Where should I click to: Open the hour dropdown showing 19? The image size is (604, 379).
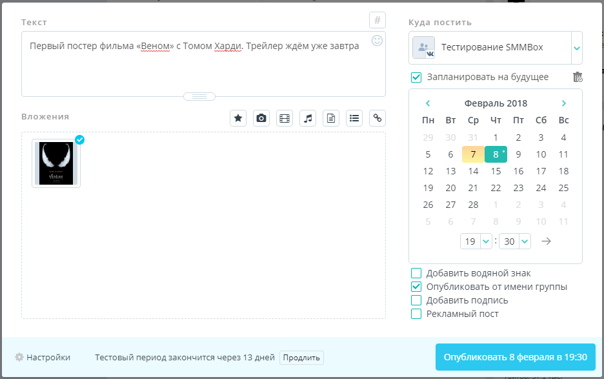click(x=476, y=241)
